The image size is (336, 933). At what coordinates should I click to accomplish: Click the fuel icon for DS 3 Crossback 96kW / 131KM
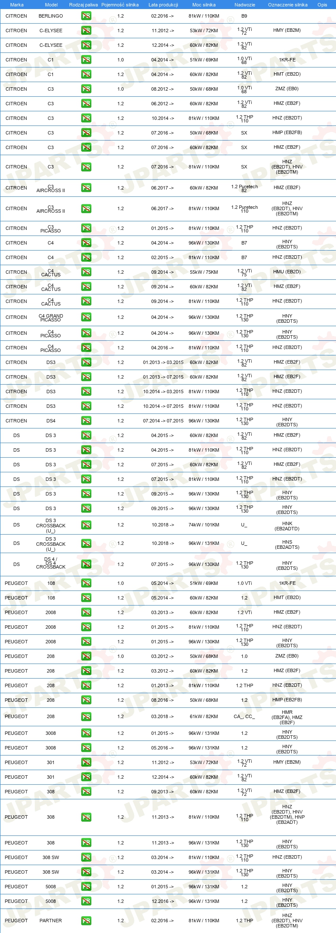coord(86,543)
